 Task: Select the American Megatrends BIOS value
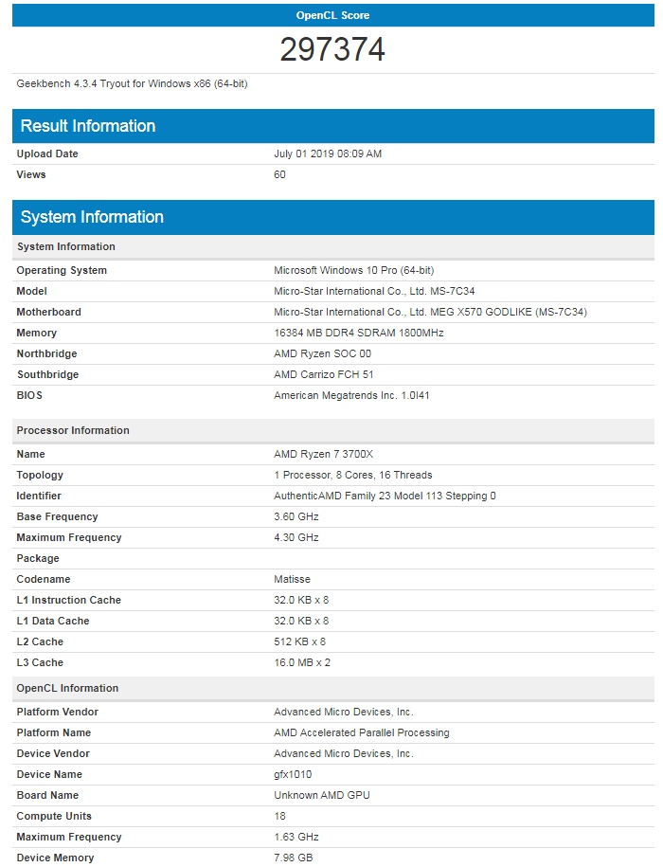tap(351, 395)
